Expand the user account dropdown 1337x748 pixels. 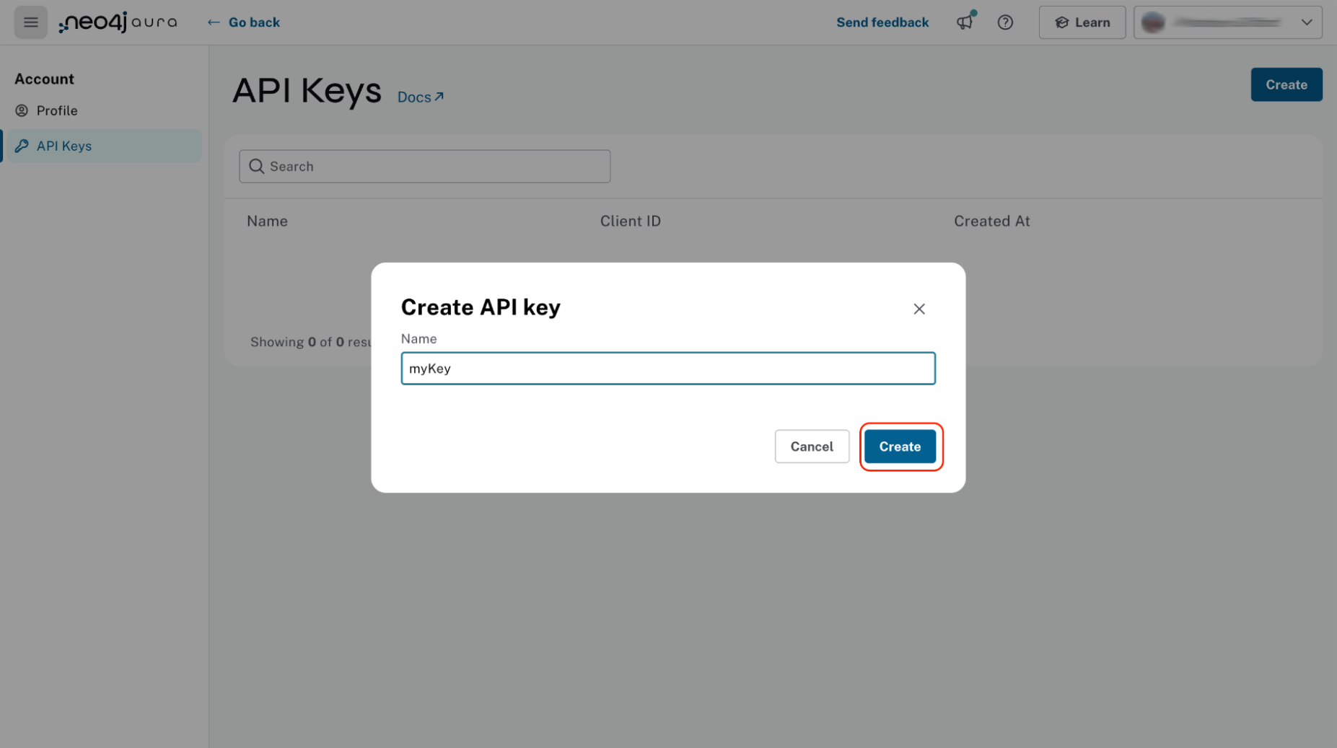click(1228, 22)
